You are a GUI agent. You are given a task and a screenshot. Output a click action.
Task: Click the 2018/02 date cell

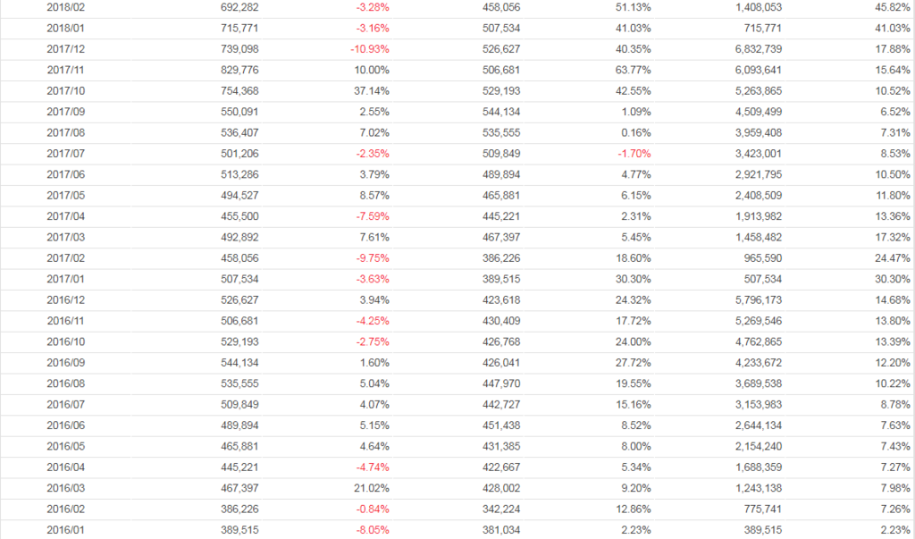(65, 7)
